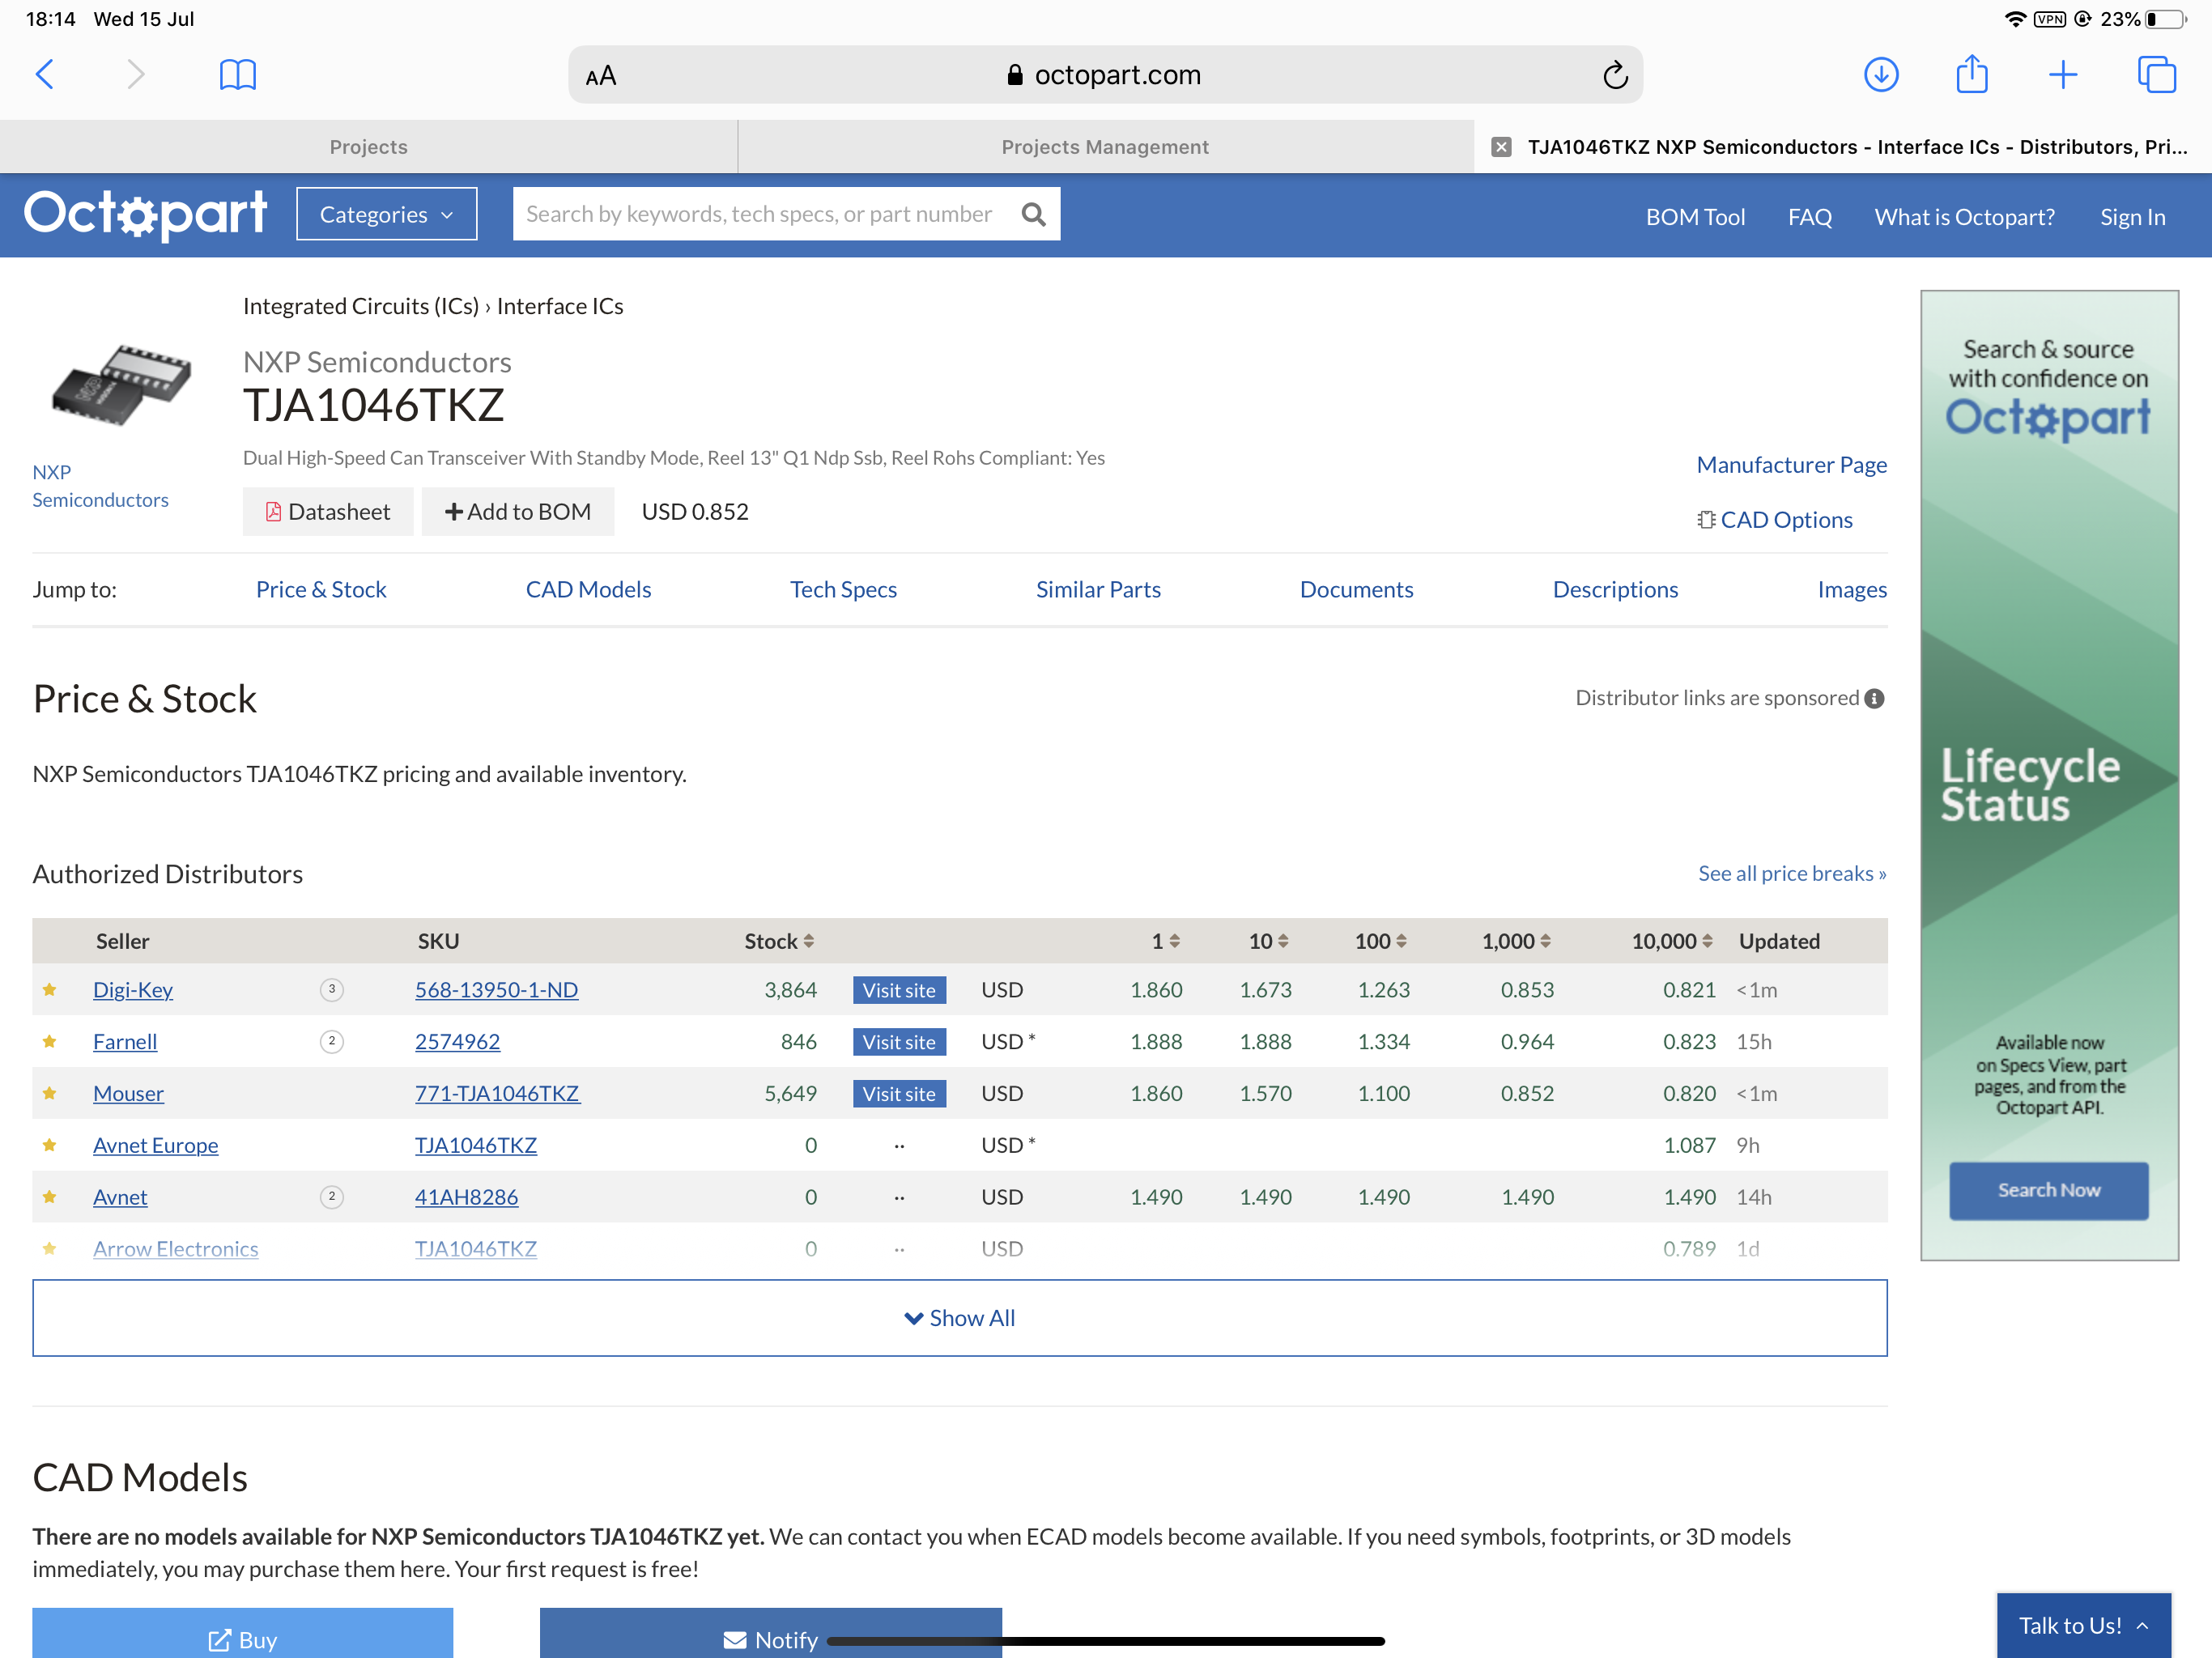Sort by quantity 10 price column
Viewport: 2212px width, 1658px height.
[1283, 941]
